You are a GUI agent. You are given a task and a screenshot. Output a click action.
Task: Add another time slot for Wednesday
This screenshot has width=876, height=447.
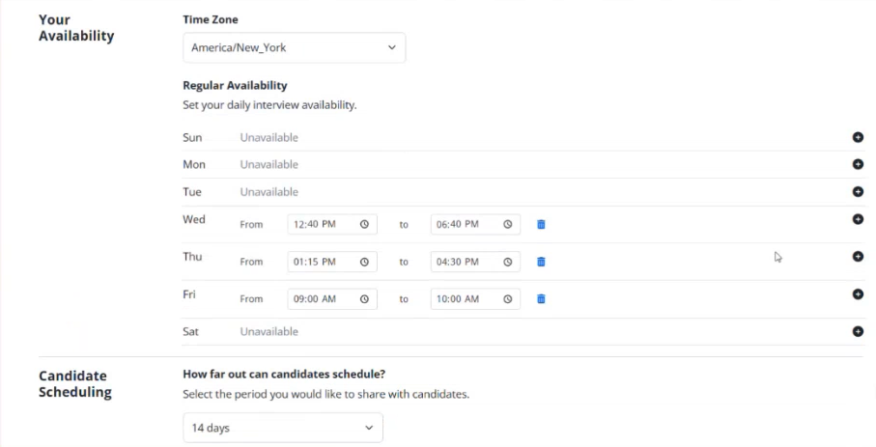[858, 219]
